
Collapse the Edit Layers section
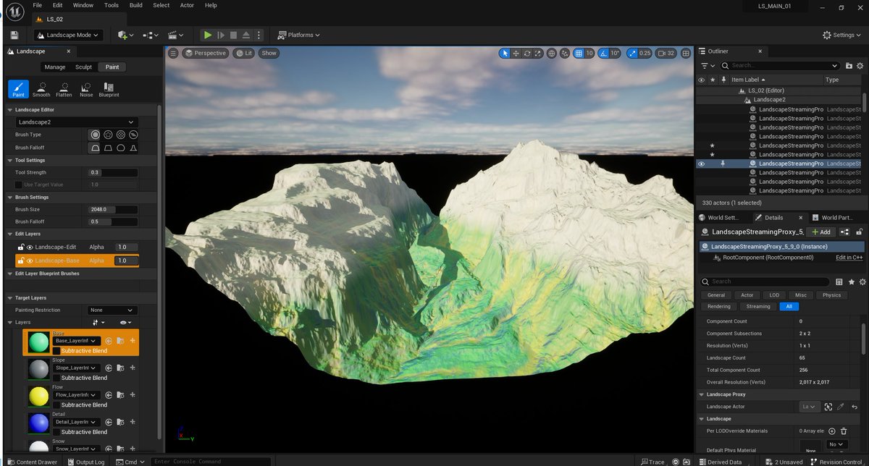(9, 234)
